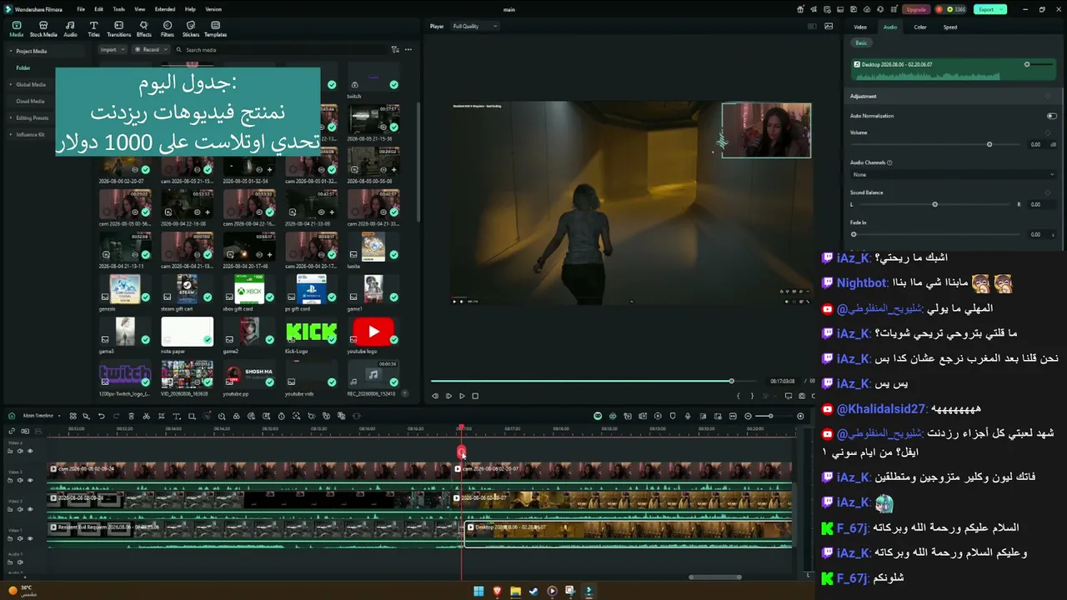
Task: Open the Edit menu
Action: point(99,9)
